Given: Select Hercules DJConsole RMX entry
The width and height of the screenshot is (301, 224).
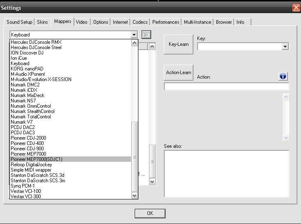Looking at the screenshot, I should (36, 42).
